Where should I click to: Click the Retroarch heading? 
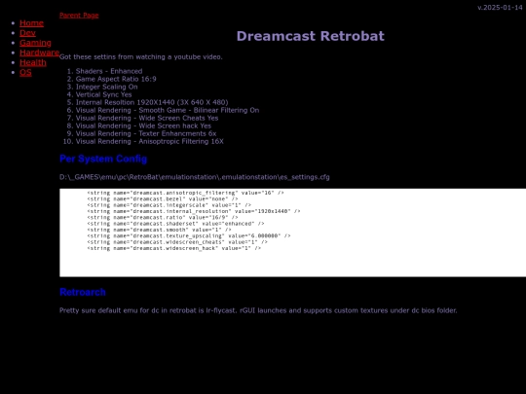[x=83, y=292]
